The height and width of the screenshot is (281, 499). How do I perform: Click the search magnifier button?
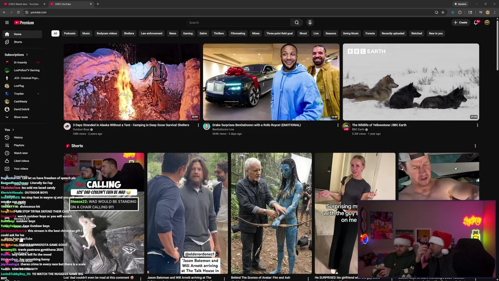click(x=297, y=23)
